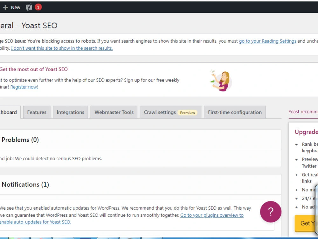Collapse the Problems (0) section
Viewport: 318px width, 239px height.
point(141,140)
